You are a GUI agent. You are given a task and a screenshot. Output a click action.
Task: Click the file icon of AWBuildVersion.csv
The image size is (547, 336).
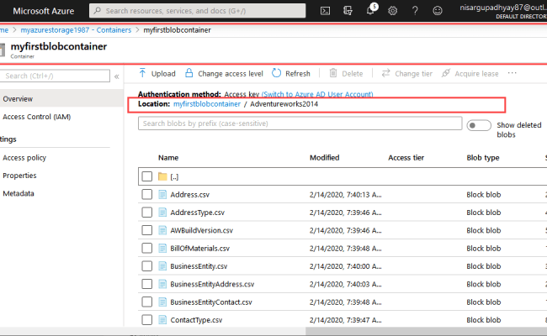[x=162, y=230]
